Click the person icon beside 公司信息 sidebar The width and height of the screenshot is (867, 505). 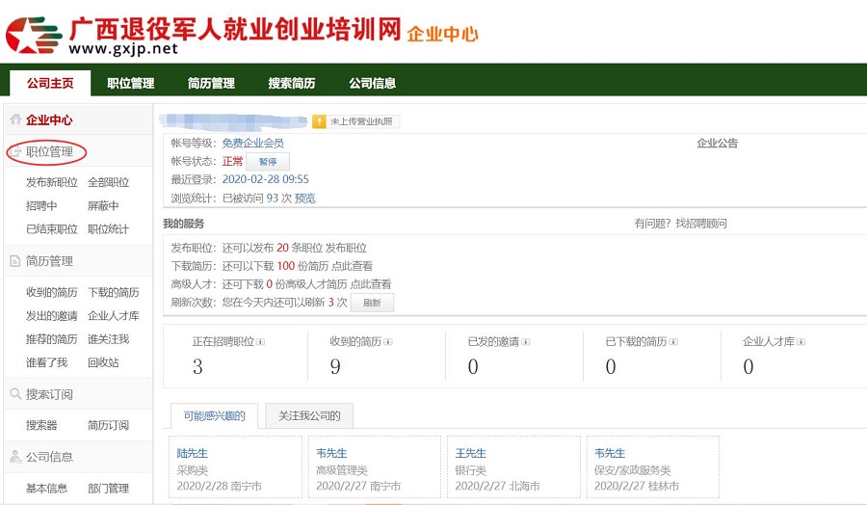coord(15,456)
